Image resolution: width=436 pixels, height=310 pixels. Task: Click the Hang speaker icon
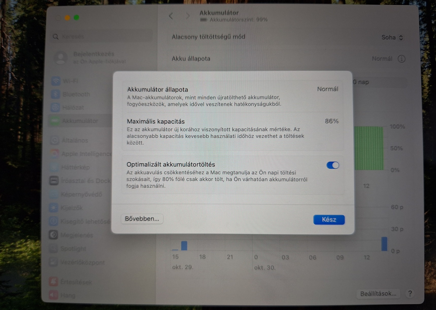click(53, 295)
